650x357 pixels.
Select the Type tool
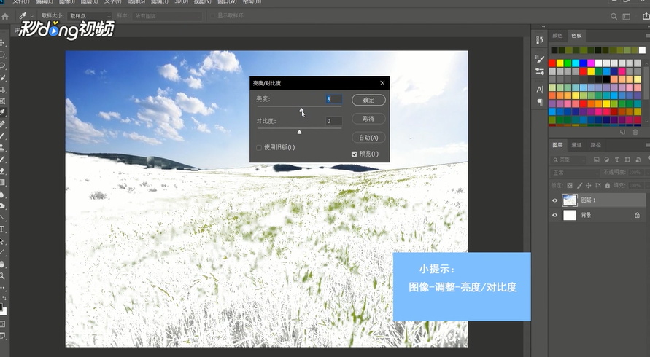click(x=2, y=229)
